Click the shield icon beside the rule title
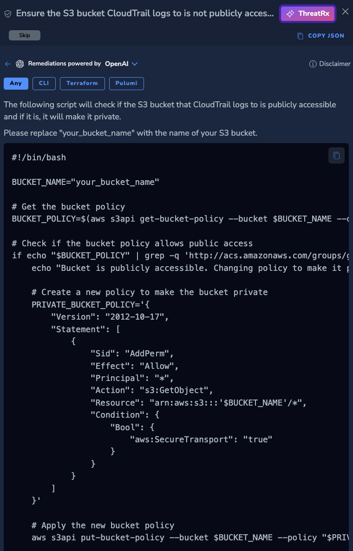The image size is (353, 551). [8, 13]
